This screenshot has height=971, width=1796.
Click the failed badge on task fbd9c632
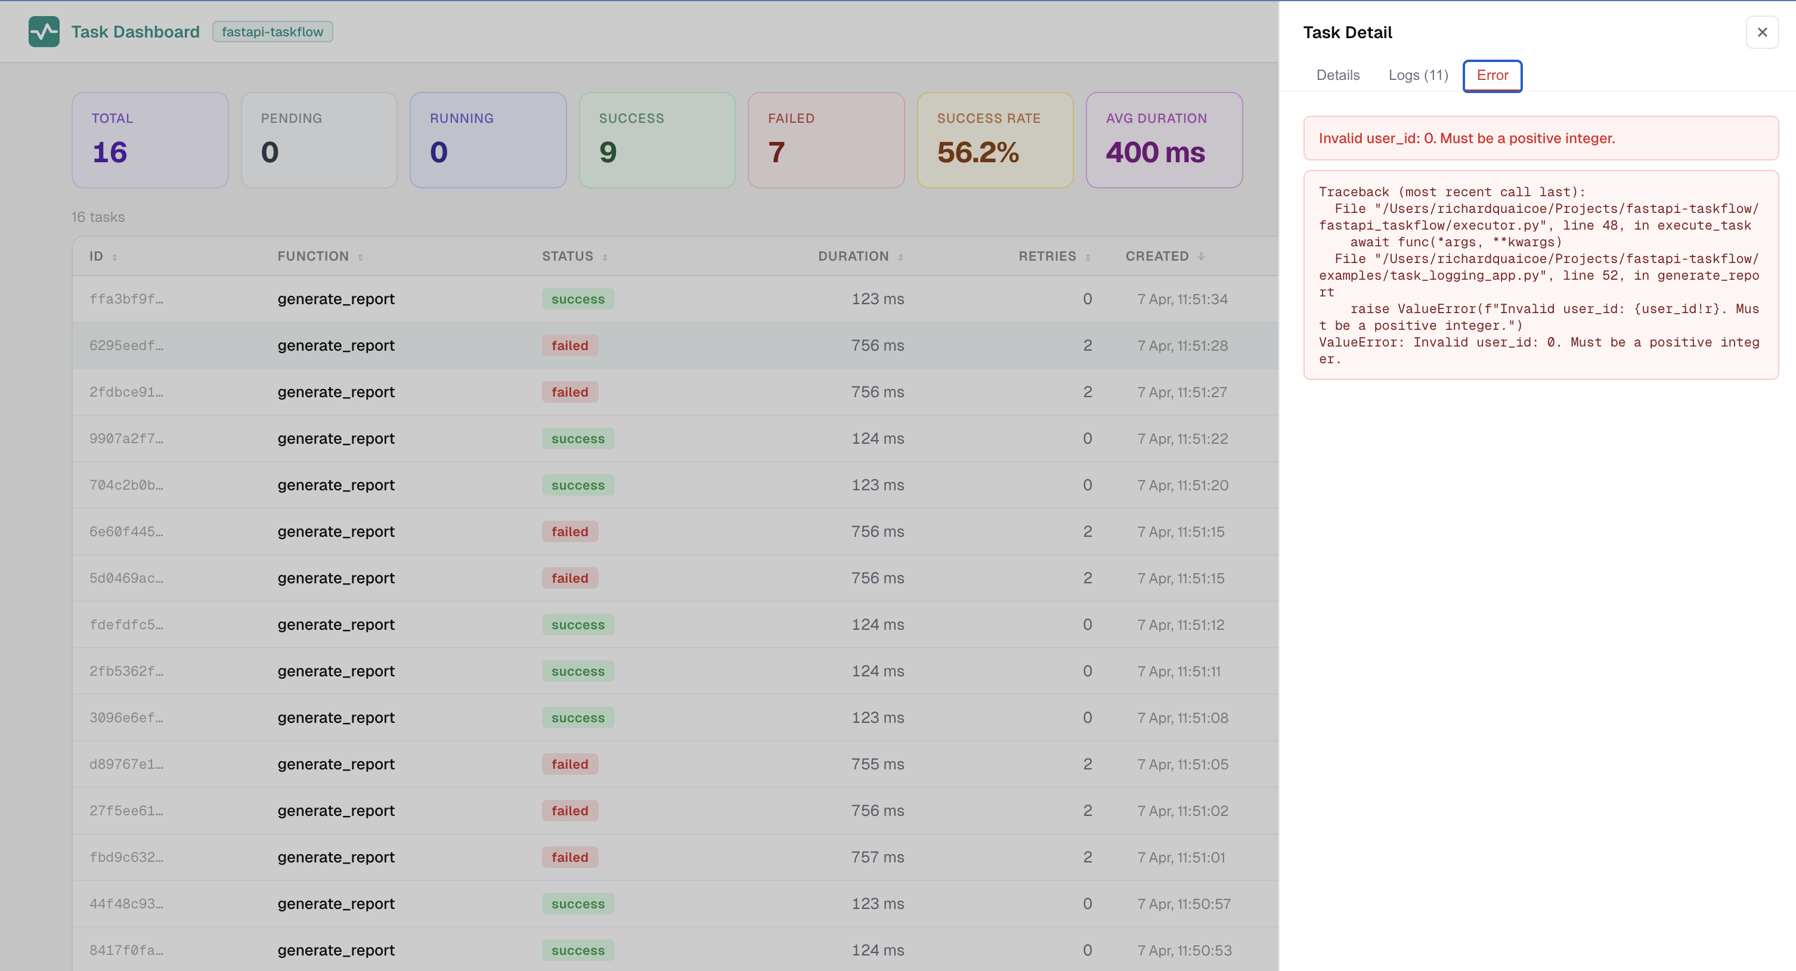[569, 857]
